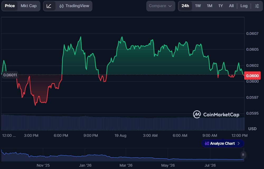Click the 0.0607 price axis label

pyautogui.click(x=252, y=34)
